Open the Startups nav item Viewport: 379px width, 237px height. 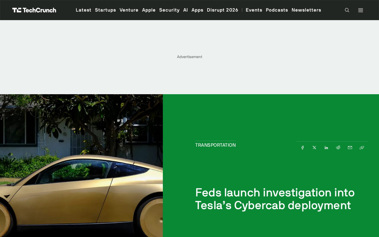105,10
